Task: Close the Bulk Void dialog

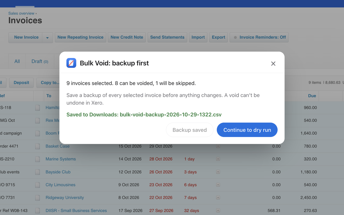Action: (x=273, y=64)
